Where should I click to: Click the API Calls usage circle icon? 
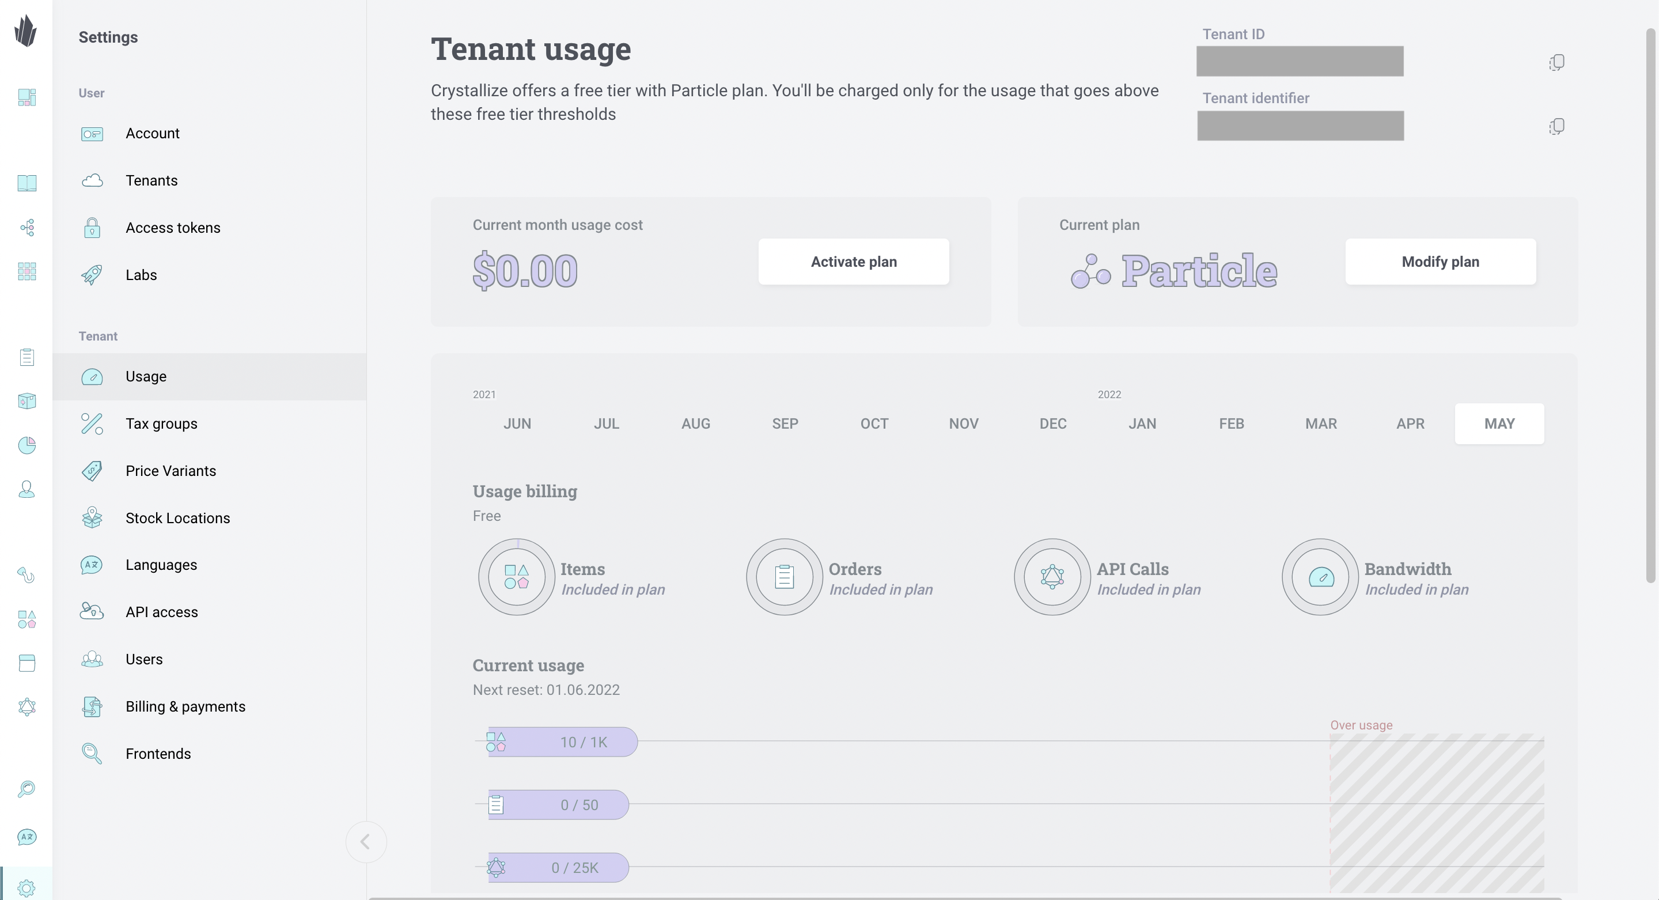(1052, 577)
